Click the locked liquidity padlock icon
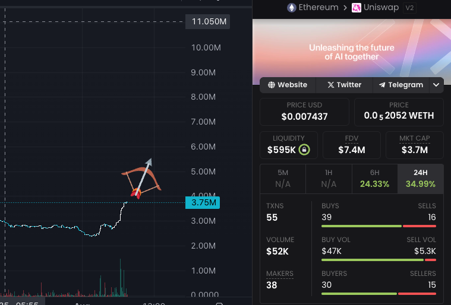This screenshot has width=451, height=305. (304, 150)
